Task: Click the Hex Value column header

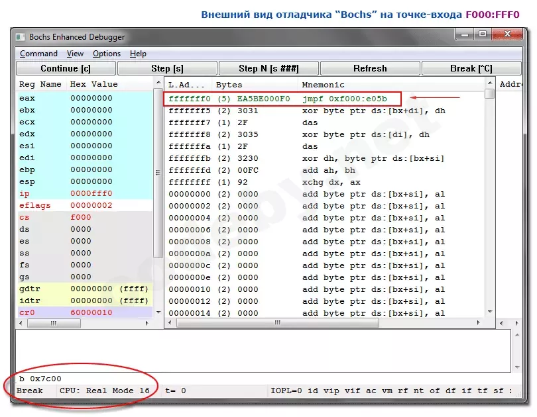Action: tap(94, 84)
